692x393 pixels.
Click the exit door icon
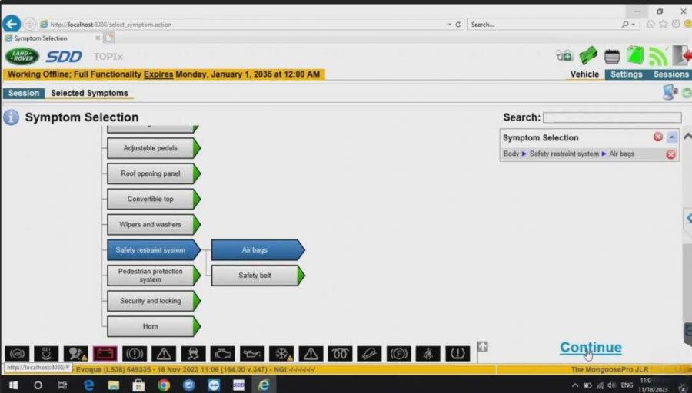[681, 56]
